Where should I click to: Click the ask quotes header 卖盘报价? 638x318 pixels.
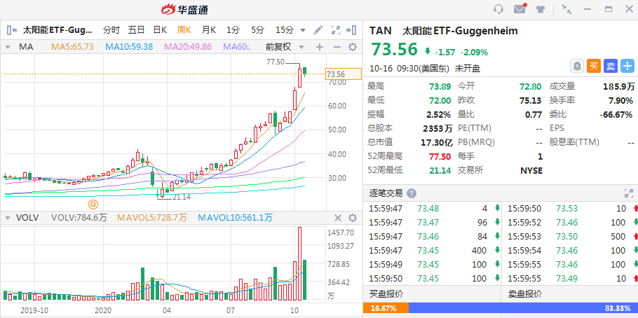pos(525,294)
